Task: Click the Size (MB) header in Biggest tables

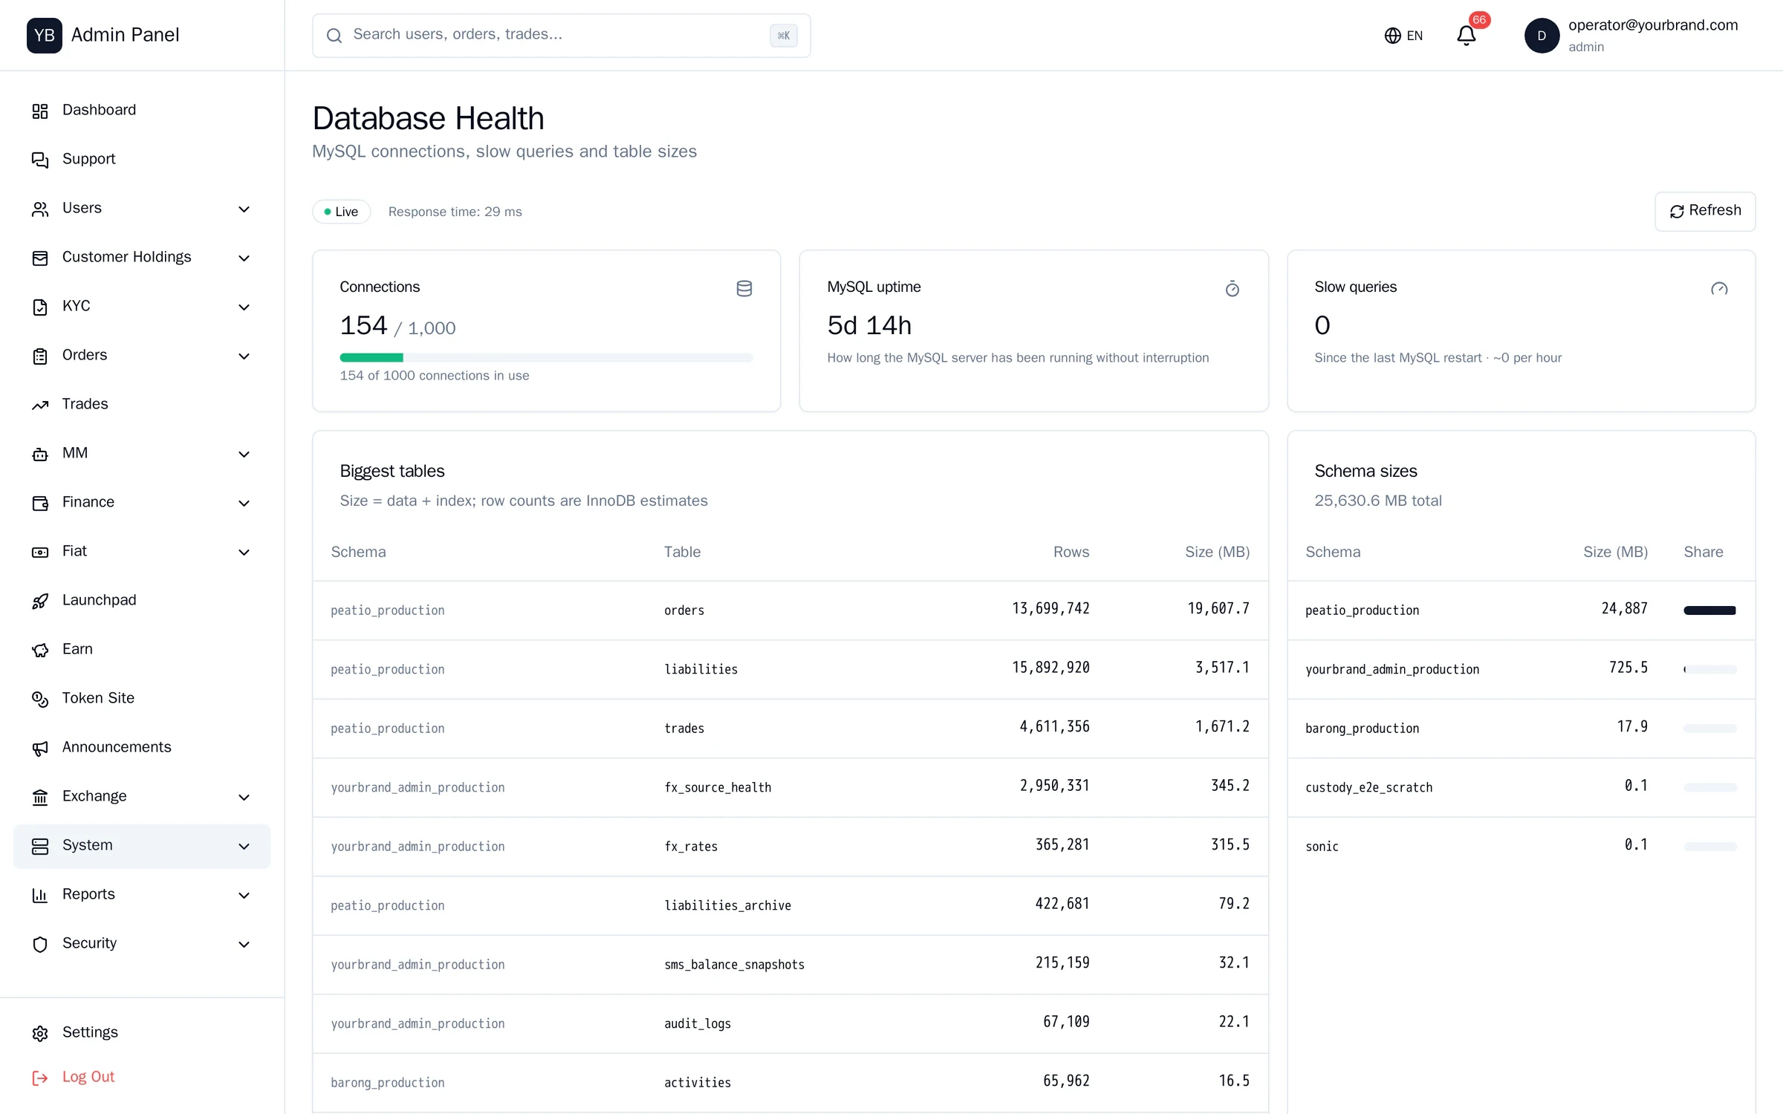Action: pyautogui.click(x=1217, y=552)
